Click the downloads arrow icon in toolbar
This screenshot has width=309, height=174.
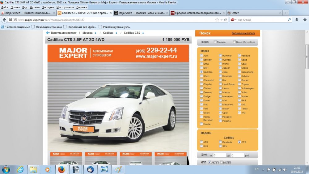pos(297,20)
